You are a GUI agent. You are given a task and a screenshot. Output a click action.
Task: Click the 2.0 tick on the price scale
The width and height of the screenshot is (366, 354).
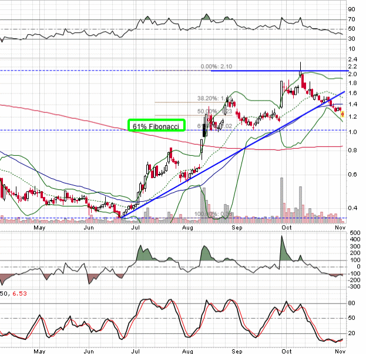point(352,75)
